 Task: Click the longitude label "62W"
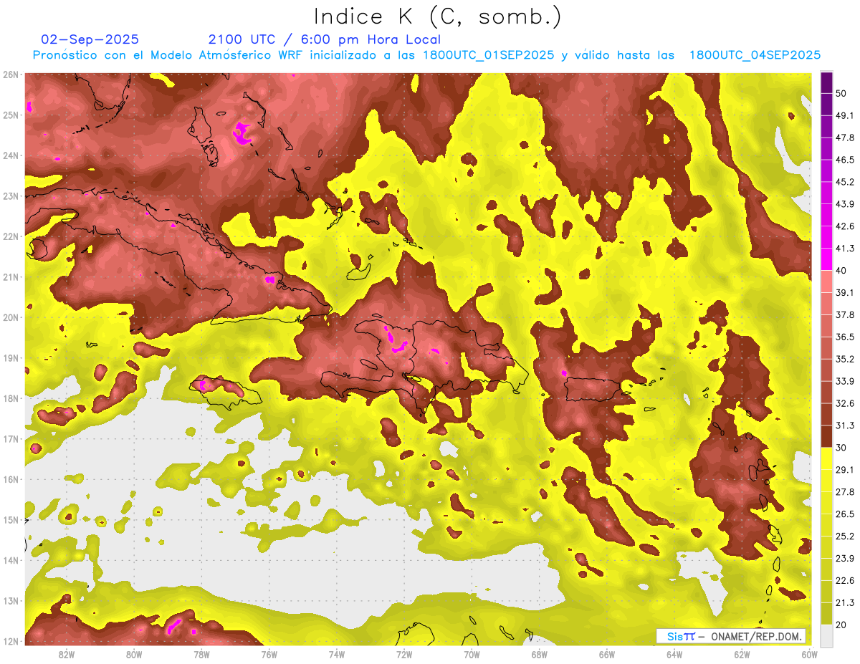(742, 655)
